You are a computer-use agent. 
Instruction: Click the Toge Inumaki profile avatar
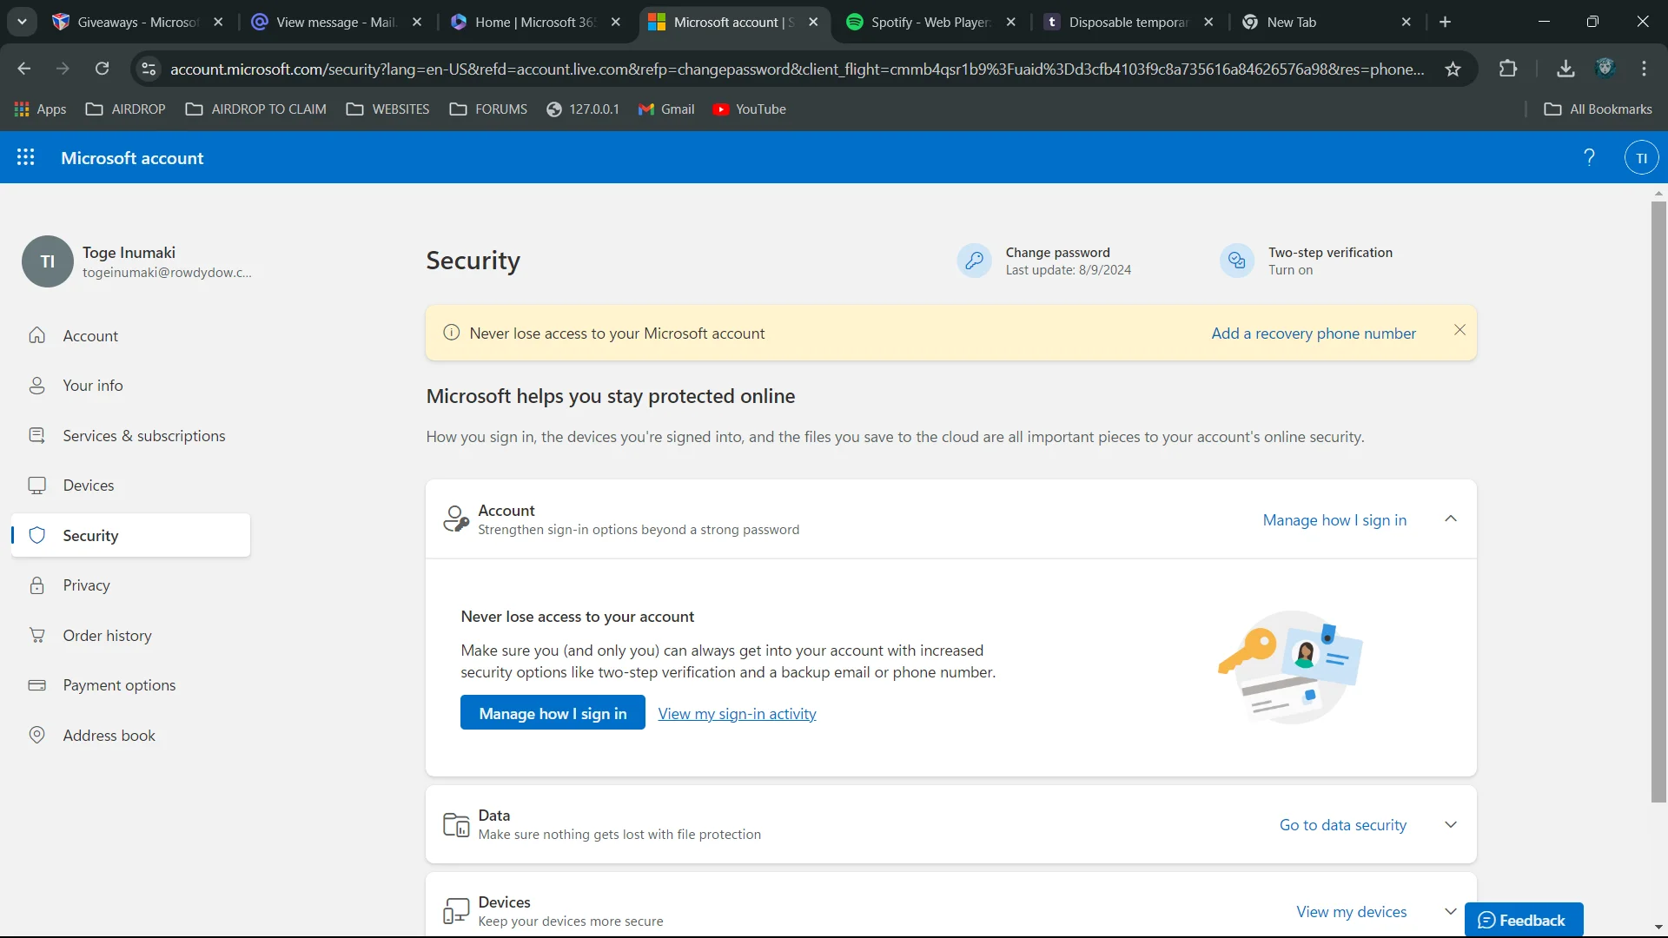point(47,261)
